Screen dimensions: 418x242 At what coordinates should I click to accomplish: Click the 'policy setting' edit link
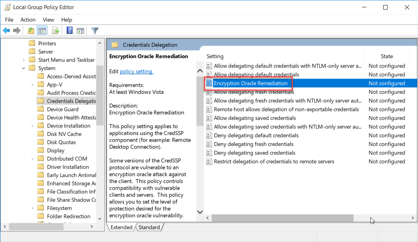pyautogui.click(x=136, y=72)
